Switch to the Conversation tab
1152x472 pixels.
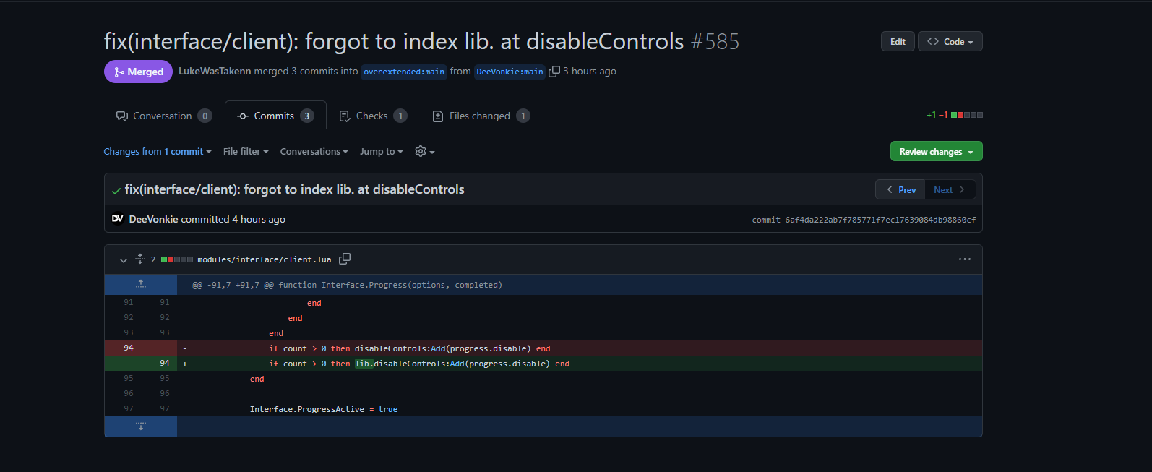coord(163,116)
